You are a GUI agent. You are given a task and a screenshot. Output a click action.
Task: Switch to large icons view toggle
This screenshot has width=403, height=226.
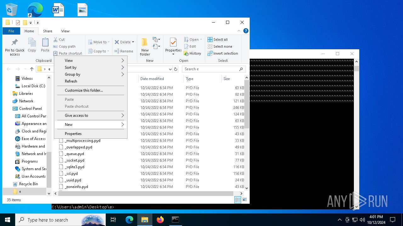[245, 200]
